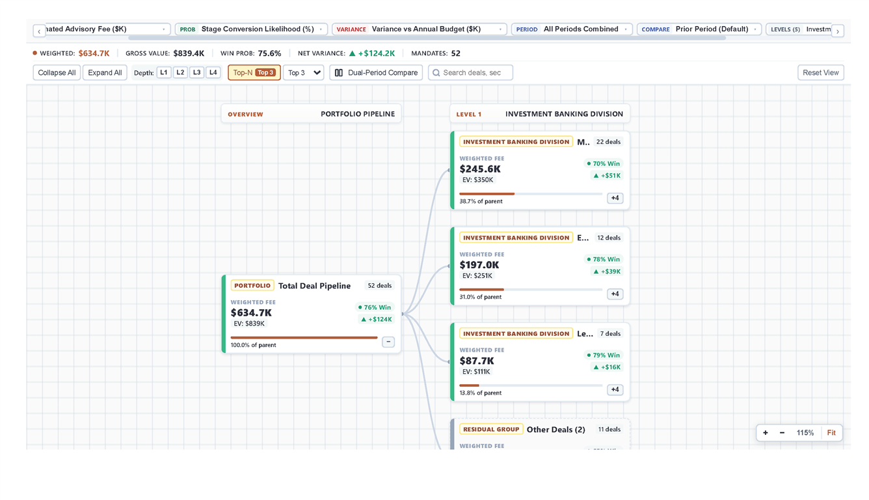The height and width of the screenshot is (500, 869).
Task: Open the COMPARE Prior Period selector
Action: click(699, 29)
